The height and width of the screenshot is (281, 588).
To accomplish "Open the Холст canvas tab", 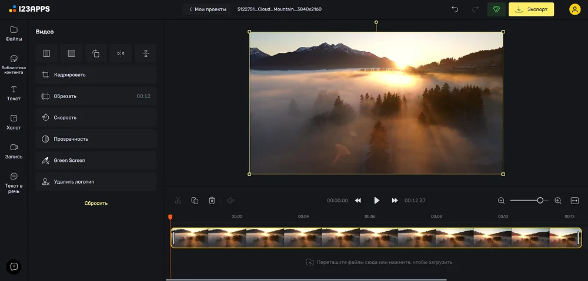I will click(x=14, y=123).
